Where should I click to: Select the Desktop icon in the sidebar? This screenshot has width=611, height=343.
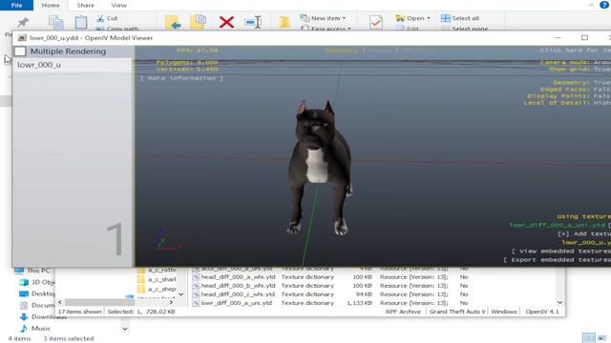(x=24, y=293)
